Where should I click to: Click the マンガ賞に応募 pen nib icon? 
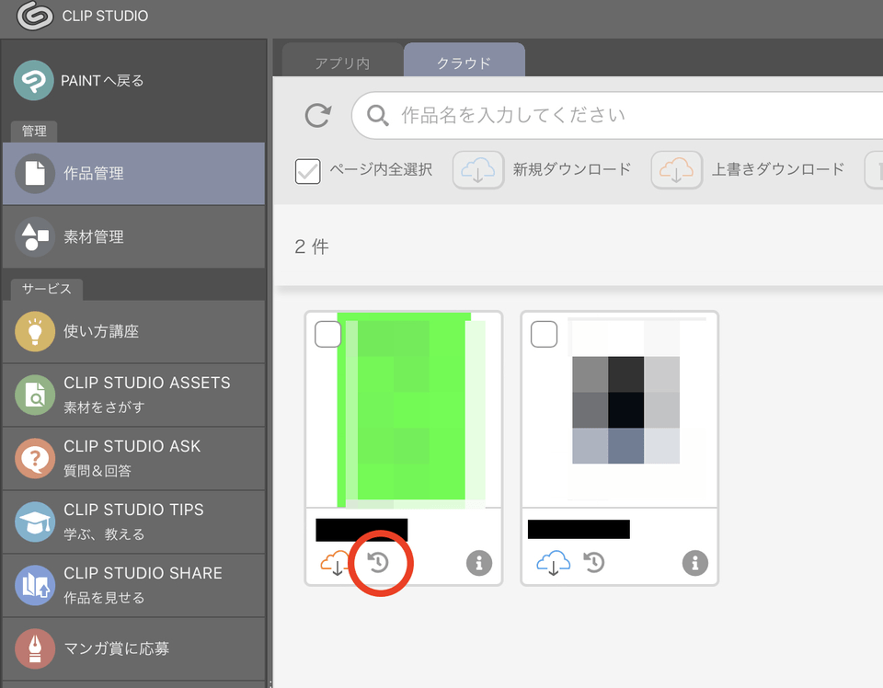coord(35,648)
